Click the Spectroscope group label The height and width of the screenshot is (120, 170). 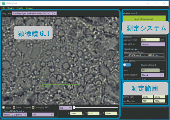131,49
